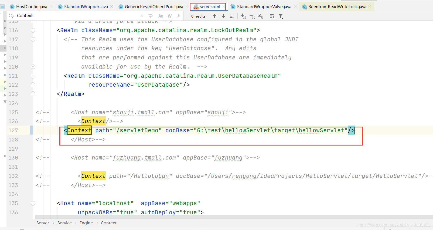Select the Context breadcrumb
This screenshot has height=230, width=433.
coord(109,223)
